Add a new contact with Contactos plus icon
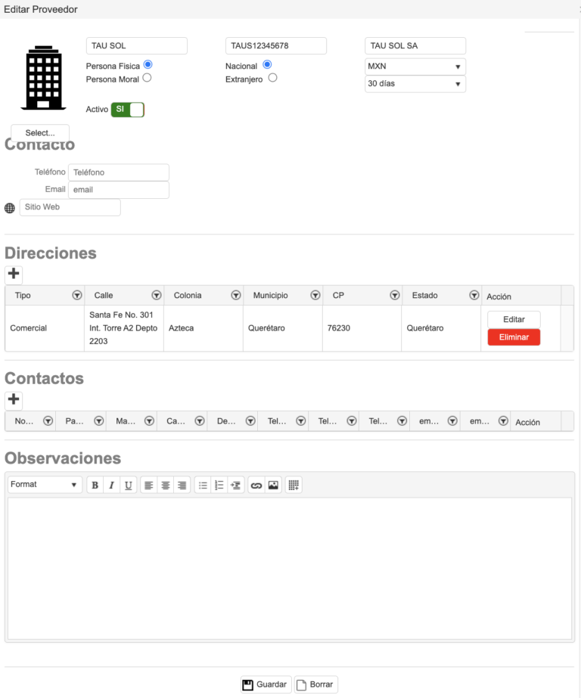This screenshot has width=581, height=698. (x=14, y=399)
